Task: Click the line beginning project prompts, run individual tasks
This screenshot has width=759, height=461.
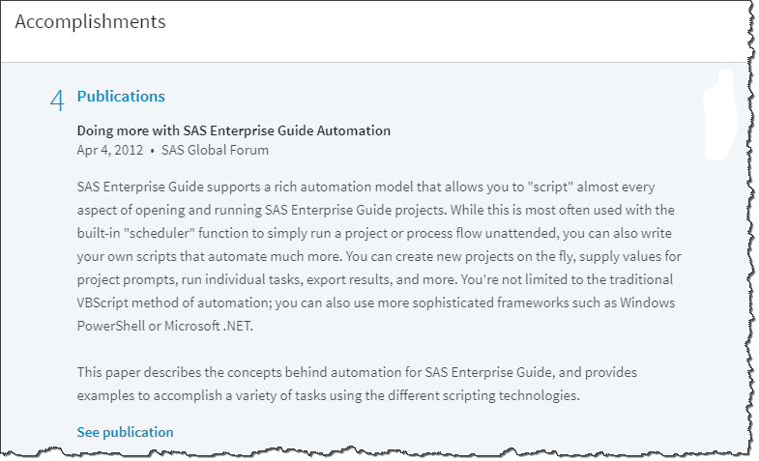Action: click(375, 279)
